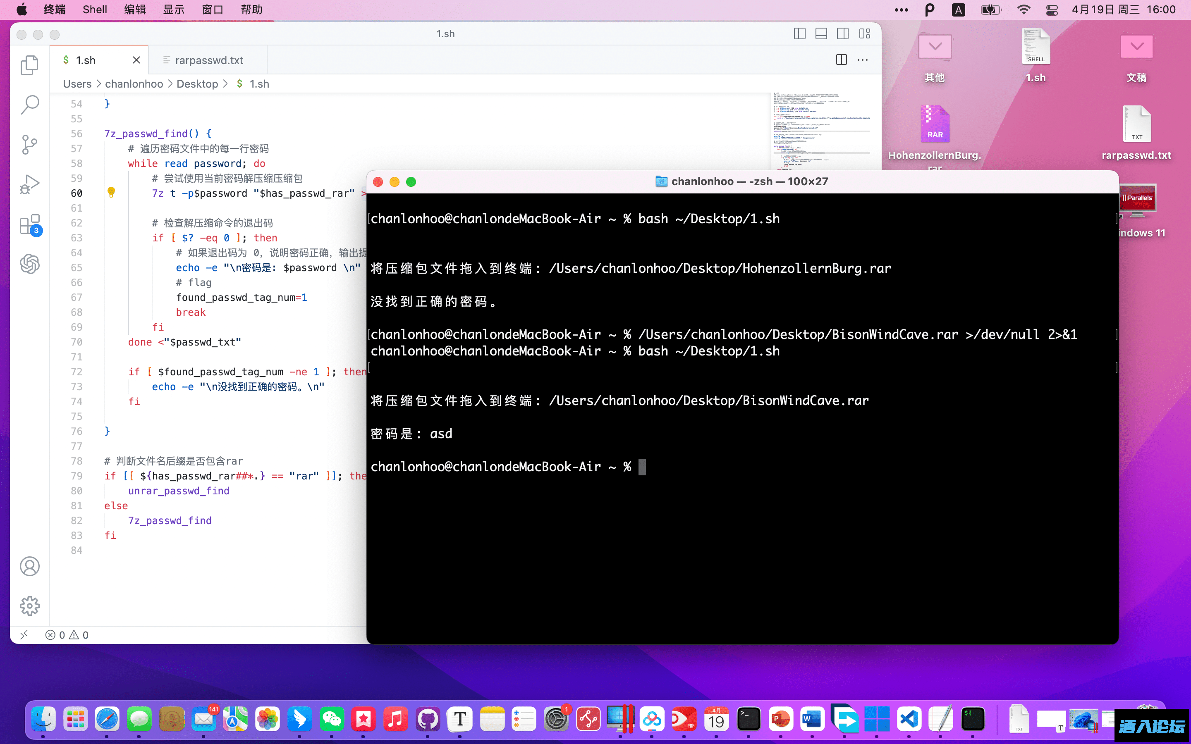The height and width of the screenshot is (744, 1191).
Task: Switch to the rarpasswd.txt tab
Action: coord(209,60)
